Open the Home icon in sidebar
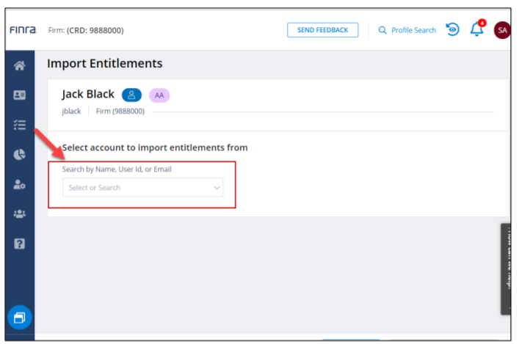This screenshot has width=519, height=344. (19, 66)
